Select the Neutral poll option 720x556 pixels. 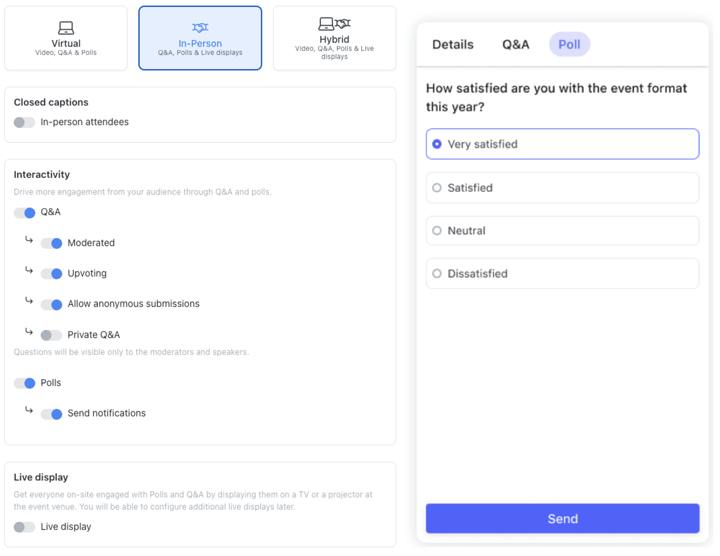click(562, 230)
